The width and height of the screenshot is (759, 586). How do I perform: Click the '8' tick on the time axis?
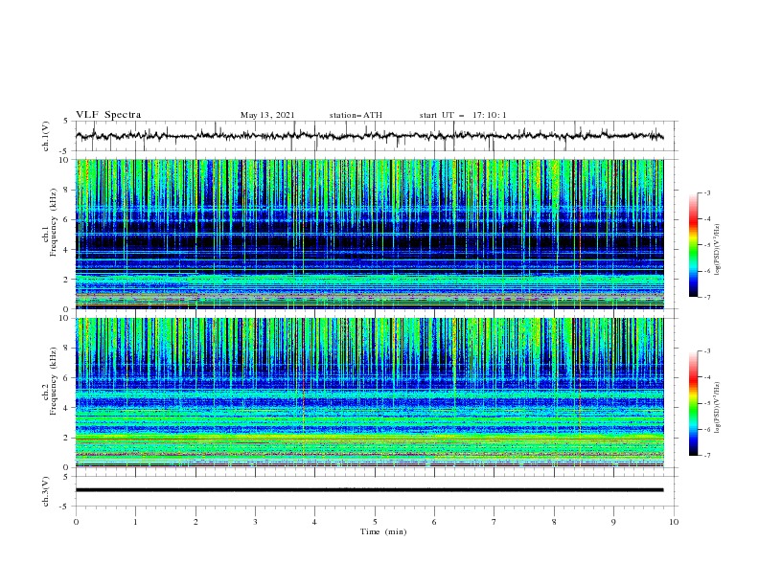tap(554, 522)
